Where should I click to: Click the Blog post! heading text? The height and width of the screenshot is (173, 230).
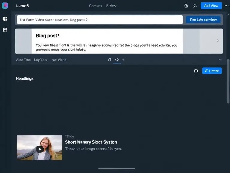47,36
